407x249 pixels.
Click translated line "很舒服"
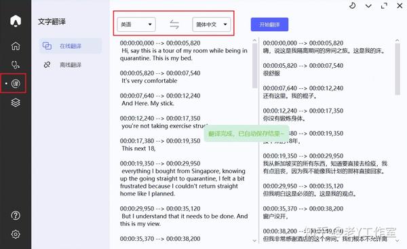[271, 73]
